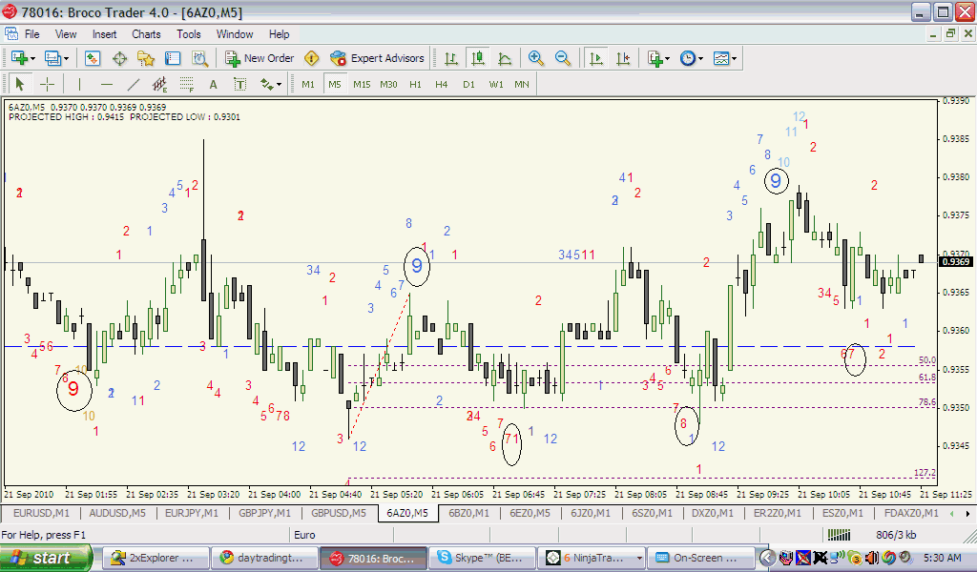
Task: Switch chart to bar chart style
Action: (451, 58)
